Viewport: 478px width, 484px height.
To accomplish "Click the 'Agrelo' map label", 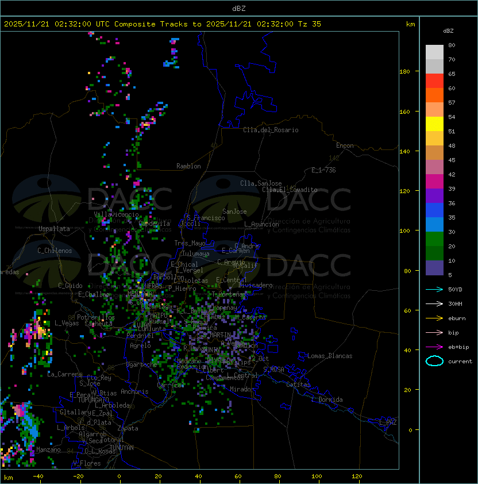I will tap(140, 345).
